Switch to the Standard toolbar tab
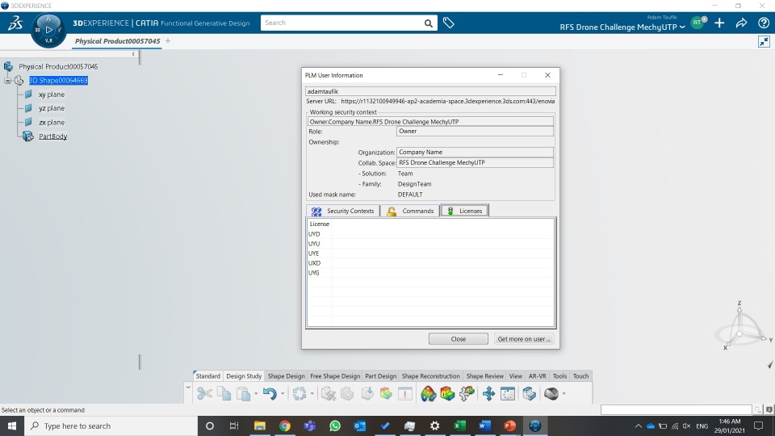Viewport: 775px width, 436px height. point(207,376)
